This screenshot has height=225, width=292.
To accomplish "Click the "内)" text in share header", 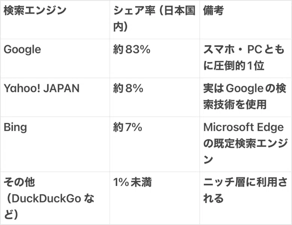I will coord(121,27).
